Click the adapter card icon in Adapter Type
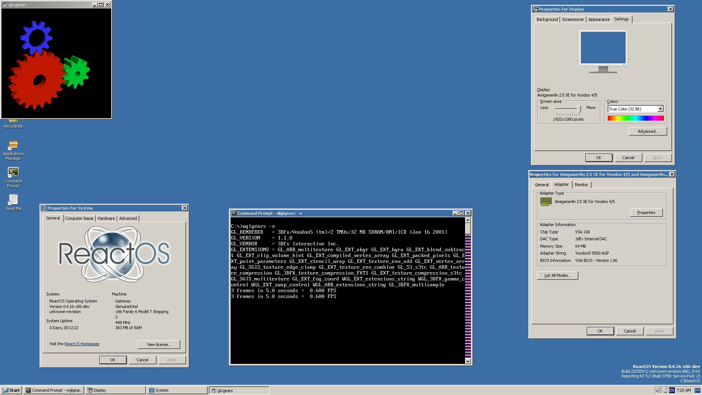The height and width of the screenshot is (395, 702). click(x=546, y=202)
